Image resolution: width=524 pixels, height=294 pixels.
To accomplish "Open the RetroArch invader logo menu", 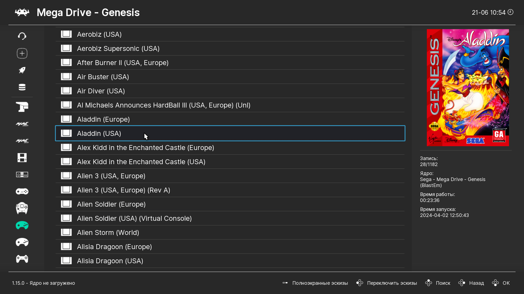I will (x=22, y=12).
